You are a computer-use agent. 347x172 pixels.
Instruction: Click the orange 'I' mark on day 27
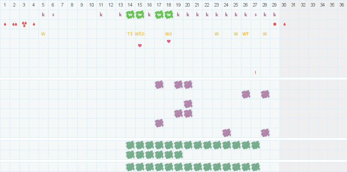[255, 73]
